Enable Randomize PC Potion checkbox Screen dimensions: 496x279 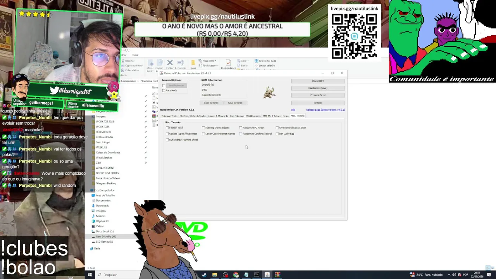241,127
